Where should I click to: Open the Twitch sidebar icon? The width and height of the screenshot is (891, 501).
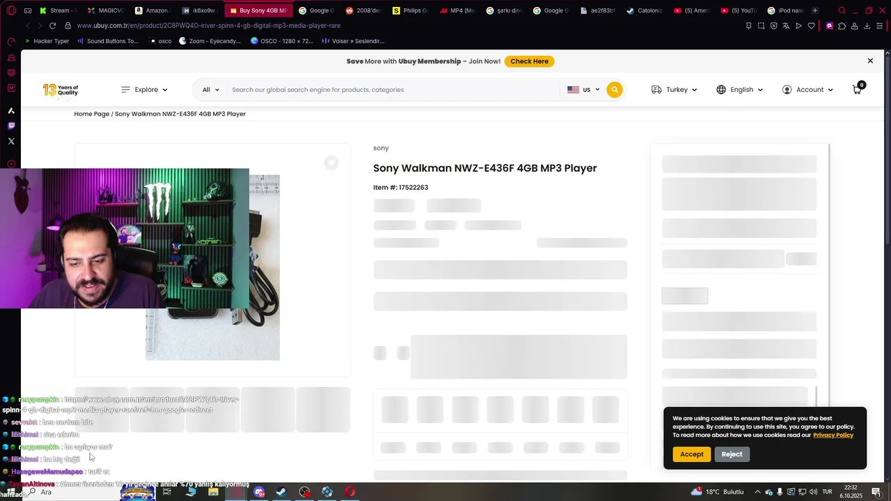(x=11, y=126)
